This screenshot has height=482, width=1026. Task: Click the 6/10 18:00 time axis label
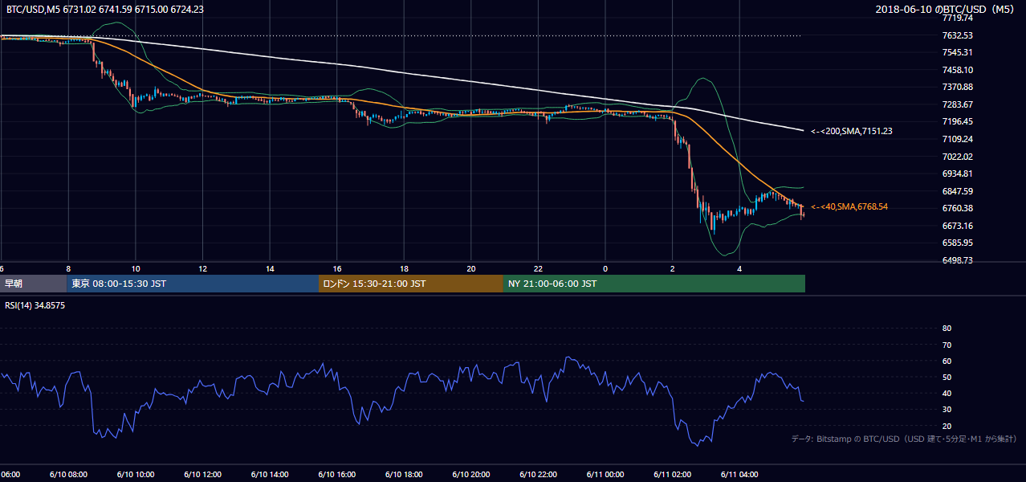click(405, 474)
